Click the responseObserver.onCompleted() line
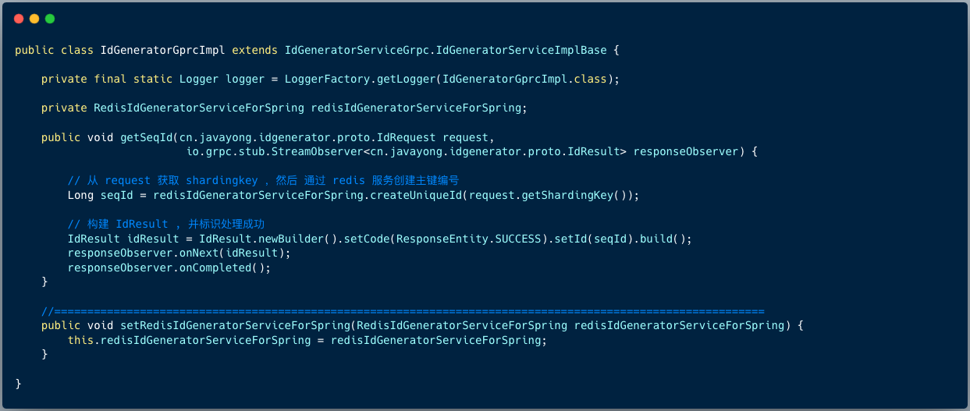The image size is (970, 411). click(x=169, y=268)
